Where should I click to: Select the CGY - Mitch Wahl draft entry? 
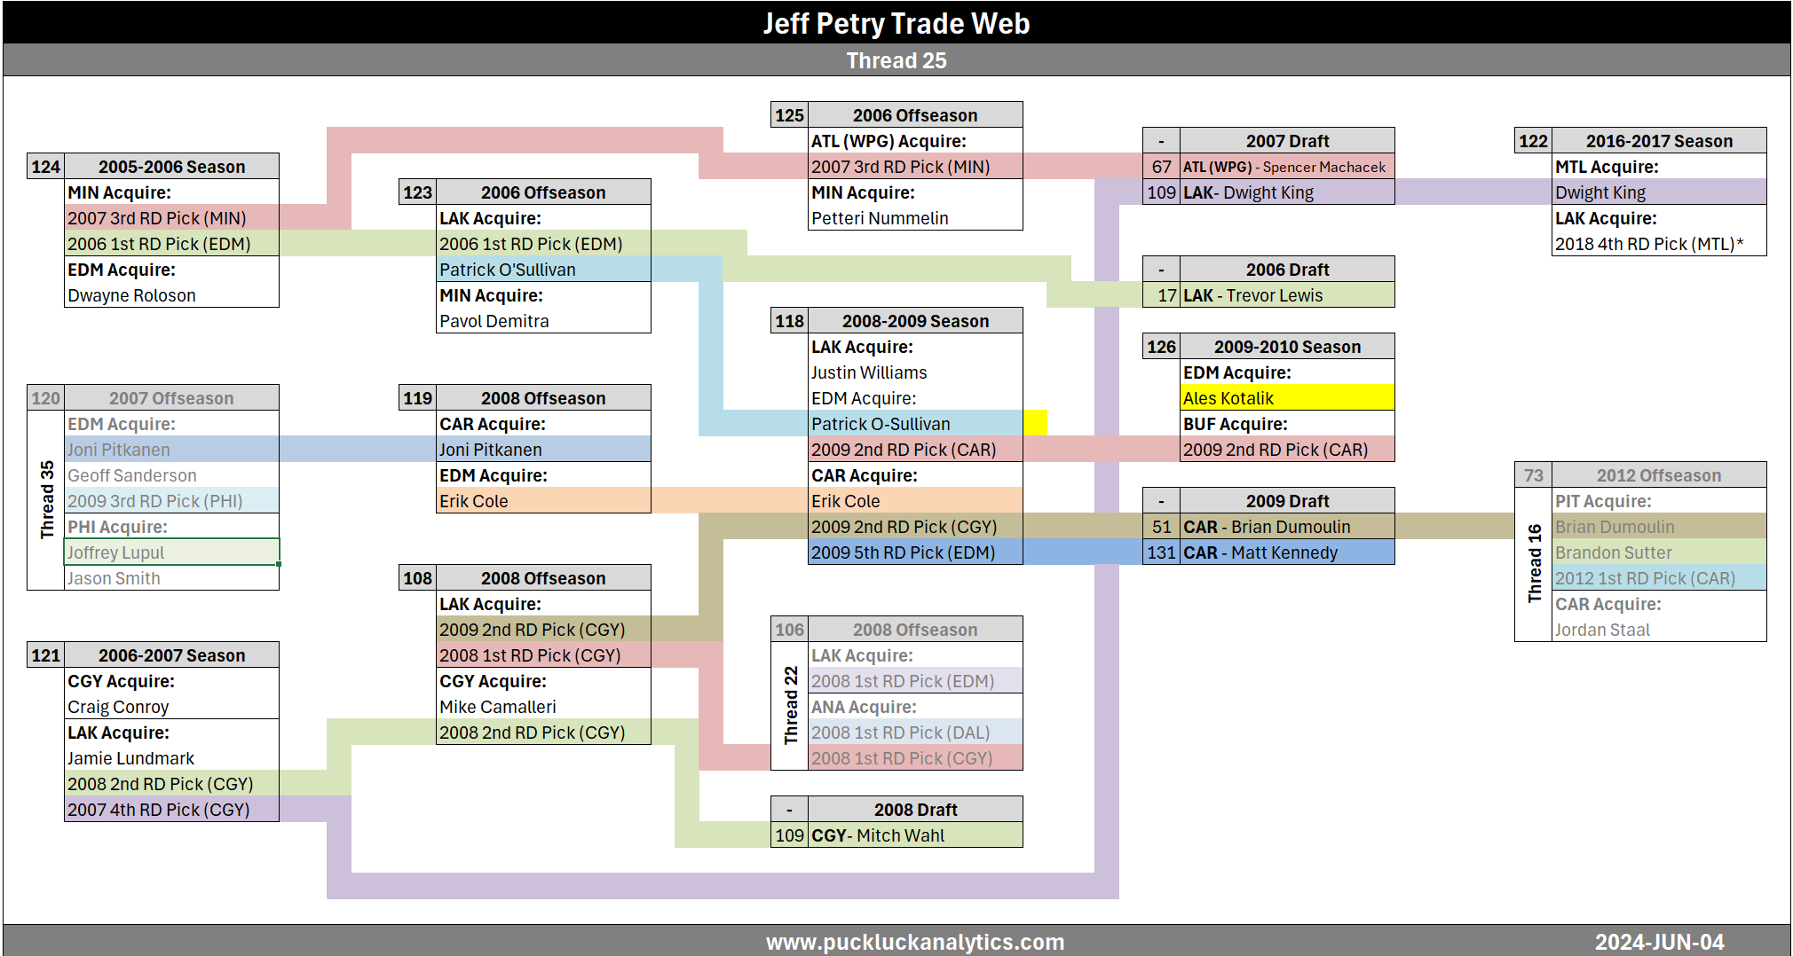click(914, 835)
